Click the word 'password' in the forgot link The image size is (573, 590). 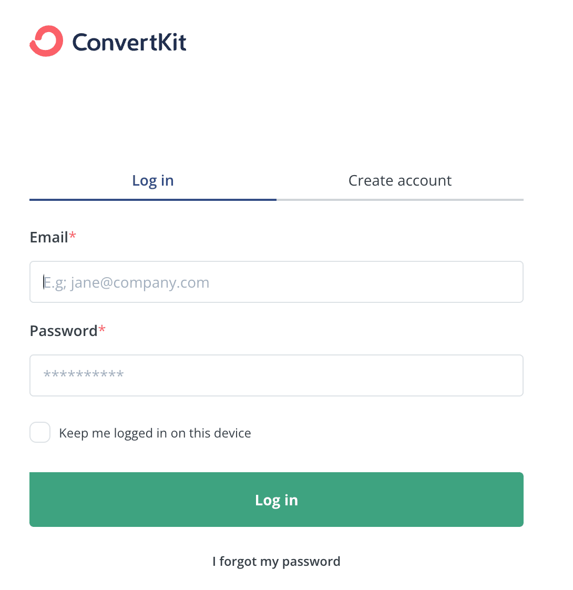(311, 562)
